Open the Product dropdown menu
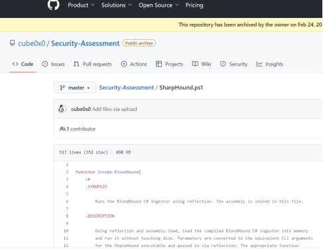The width and height of the screenshot is (323, 249). click(81, 5)
